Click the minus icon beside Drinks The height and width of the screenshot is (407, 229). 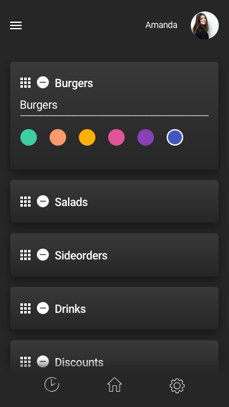point(43,308)
